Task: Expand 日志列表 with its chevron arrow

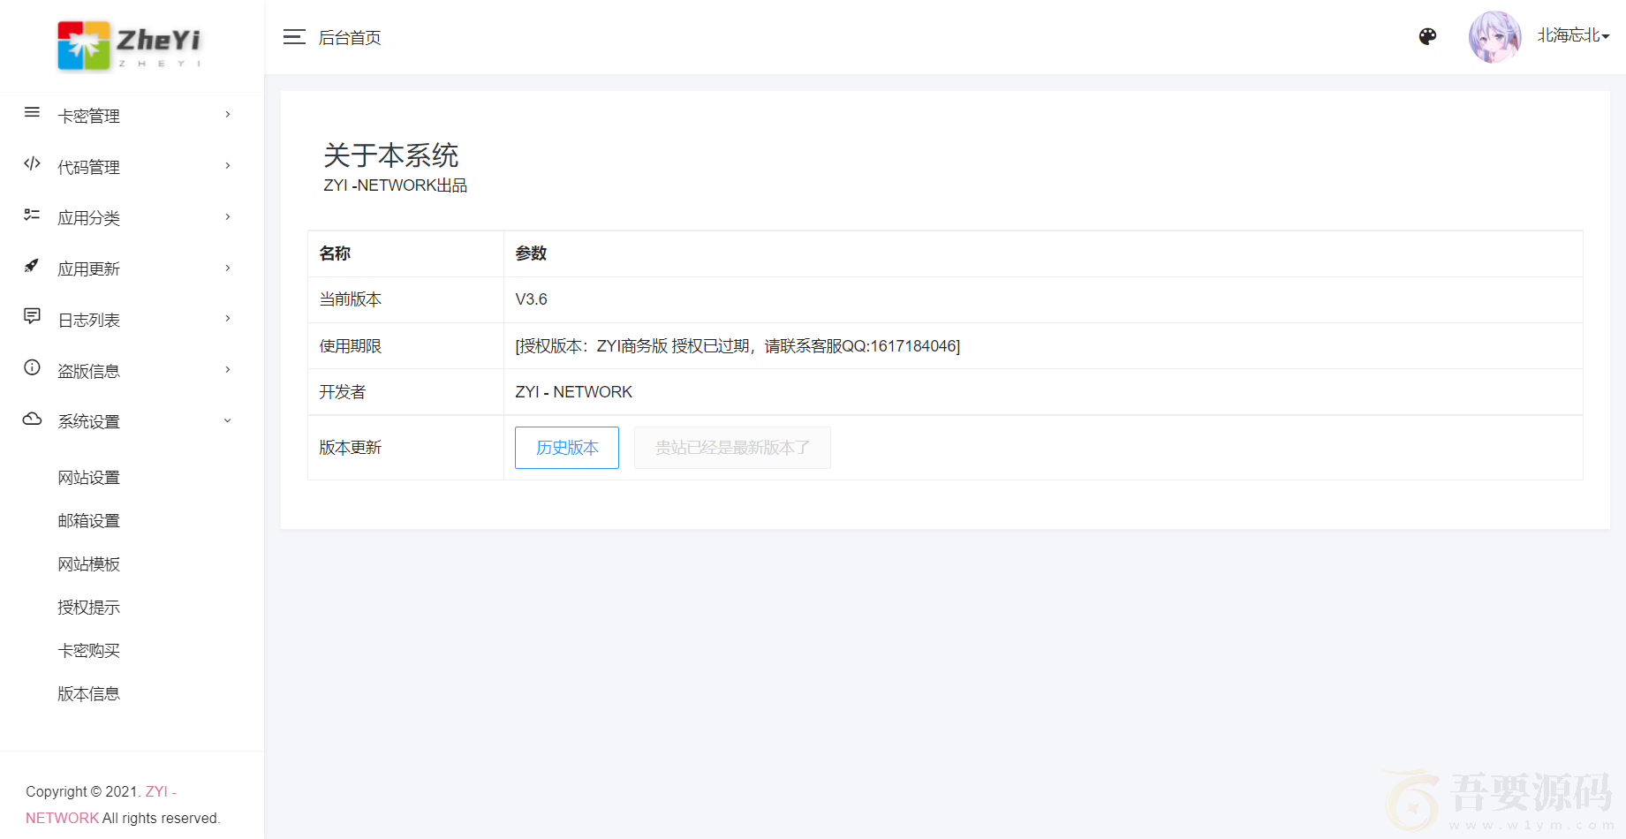Action: pyautogui.click(x=228, y=319)
